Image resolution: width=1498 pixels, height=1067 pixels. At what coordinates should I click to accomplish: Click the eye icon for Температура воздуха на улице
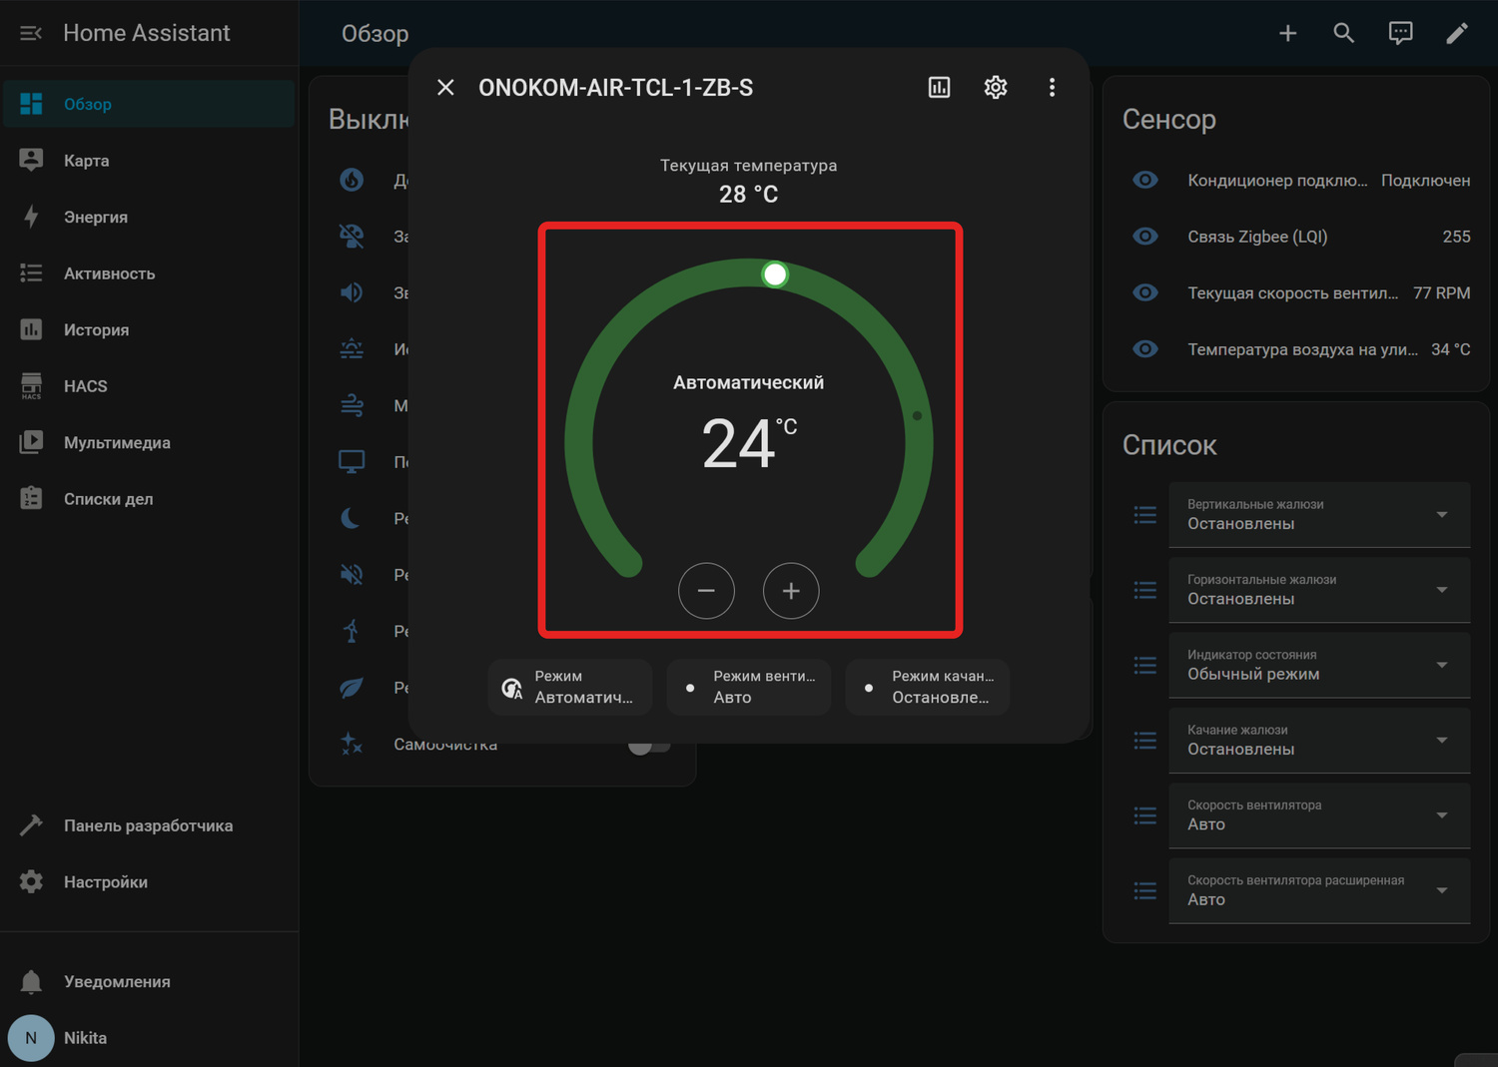pyautogui.click(x=1145, y=349)
